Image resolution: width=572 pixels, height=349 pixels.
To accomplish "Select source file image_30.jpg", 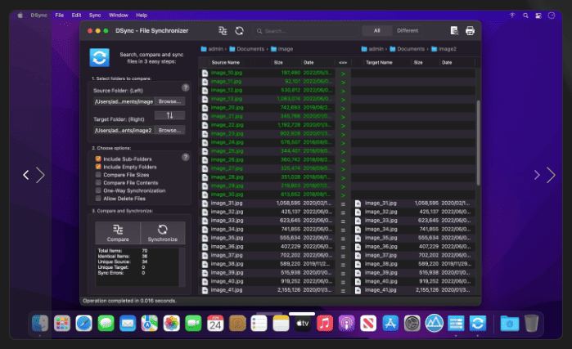I will [227, 195].
